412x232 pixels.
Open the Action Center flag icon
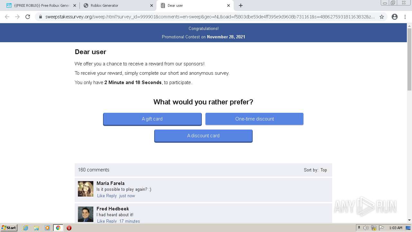coord(381,228)
